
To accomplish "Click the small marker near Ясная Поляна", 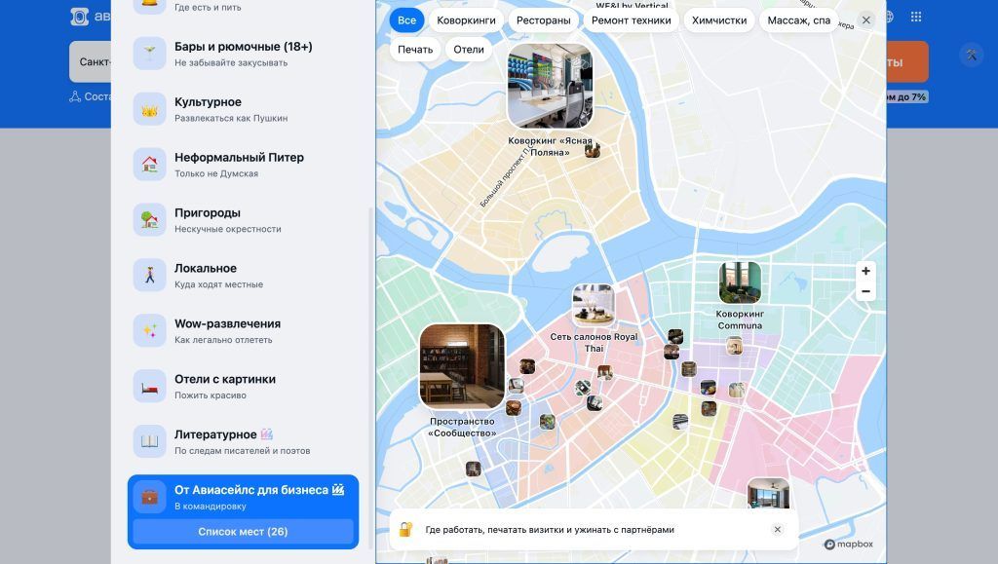I will click(593, 151).
